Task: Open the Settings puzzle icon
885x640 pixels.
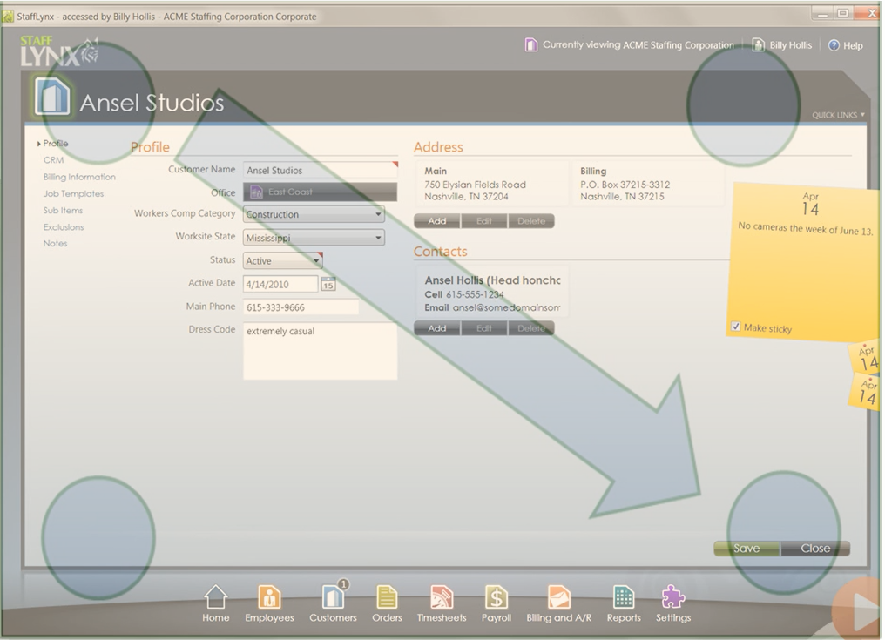Action: [672, 597]
